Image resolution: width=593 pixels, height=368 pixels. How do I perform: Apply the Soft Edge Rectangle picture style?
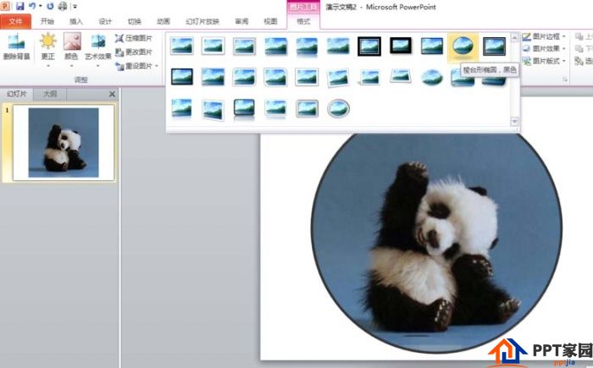(338, 46)
